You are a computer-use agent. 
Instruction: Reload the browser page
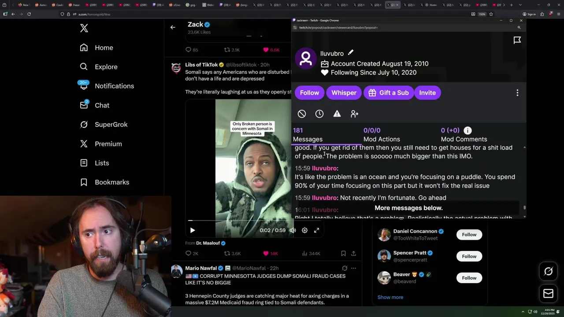click(x=29, y=14)
